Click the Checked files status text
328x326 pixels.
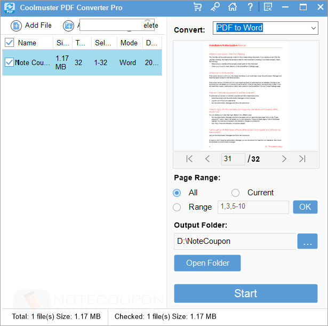coord(165,316)
